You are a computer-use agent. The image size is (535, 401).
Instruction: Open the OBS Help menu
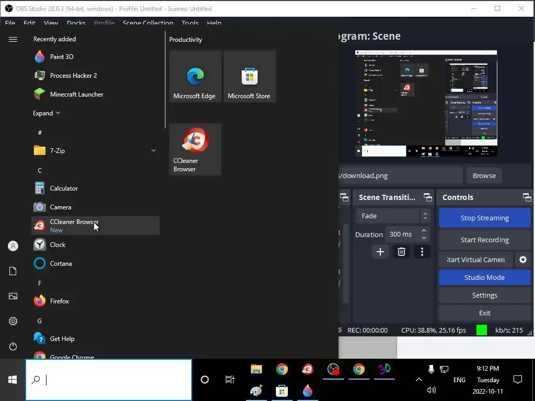214,23
